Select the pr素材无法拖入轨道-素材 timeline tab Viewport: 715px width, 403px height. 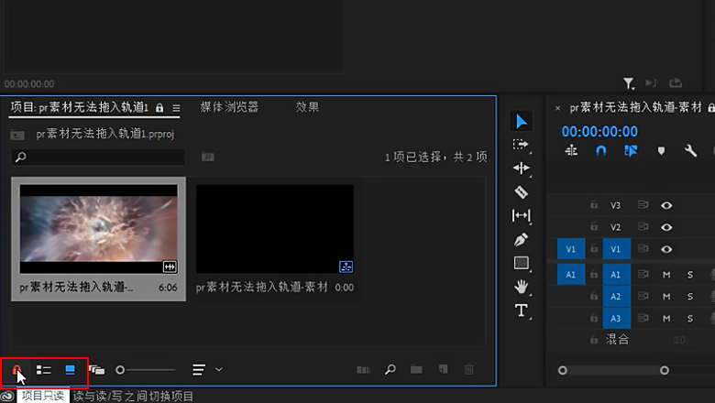coord(635,108)
